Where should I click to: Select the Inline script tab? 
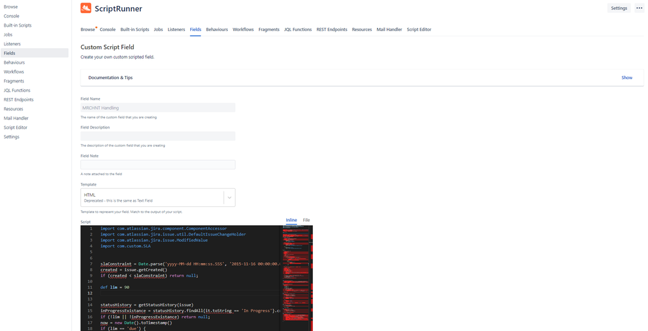[292, 220]
